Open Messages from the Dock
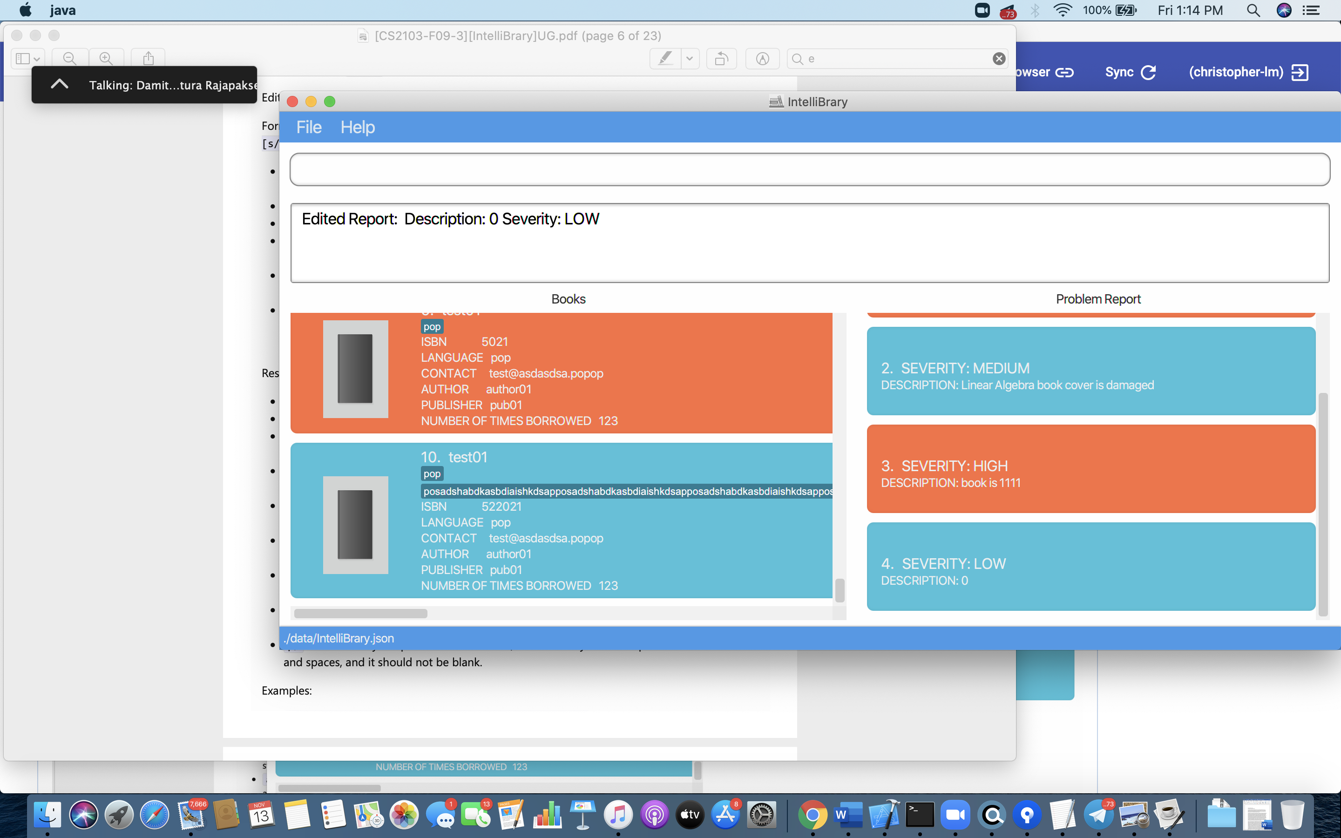 pyautogui.click(x=440, y=815)
